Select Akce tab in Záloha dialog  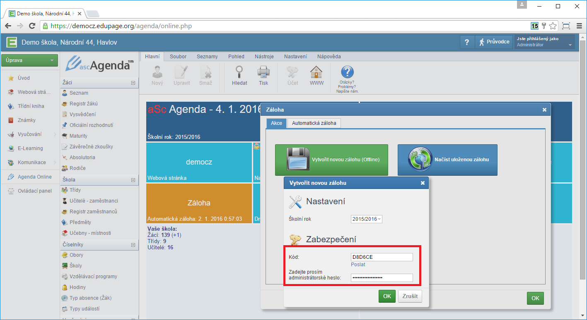click(x=276, y=123)
